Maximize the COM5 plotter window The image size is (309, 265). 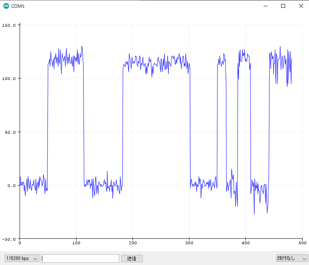coord(283,6)
